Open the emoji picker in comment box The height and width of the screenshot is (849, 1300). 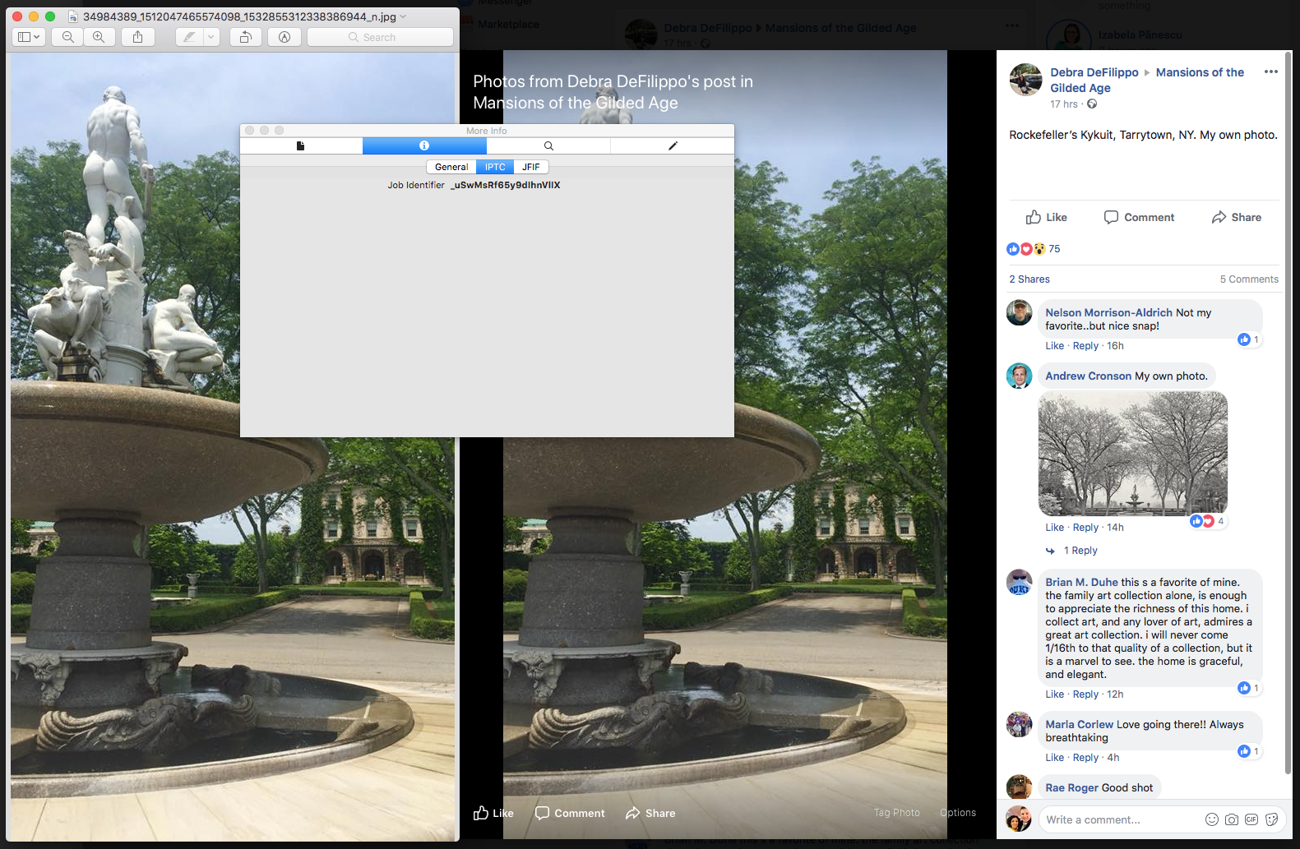pyautogui.click(x=1211, y=819)
